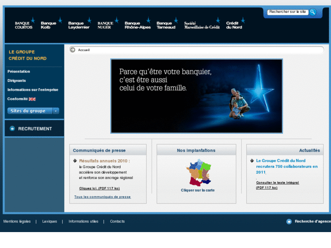Open the Banque Courtois logo
Screen dimensions: 331x248
click(x=25, y=23)
